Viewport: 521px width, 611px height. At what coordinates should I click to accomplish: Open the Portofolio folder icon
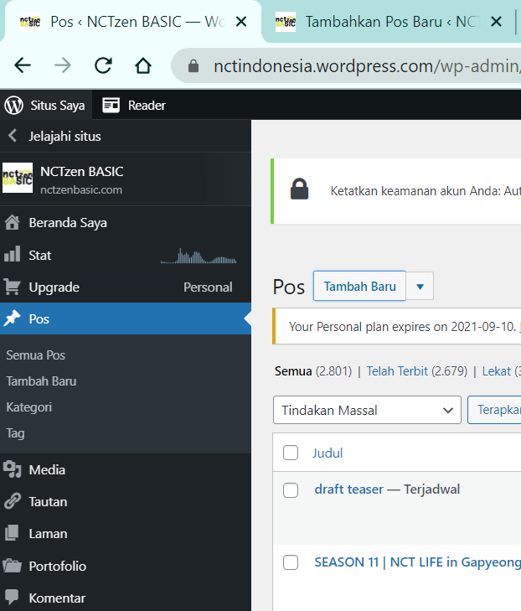(13, 566)
